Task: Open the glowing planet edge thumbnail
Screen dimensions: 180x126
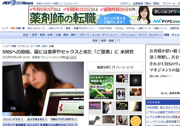Action: (136, 106)
